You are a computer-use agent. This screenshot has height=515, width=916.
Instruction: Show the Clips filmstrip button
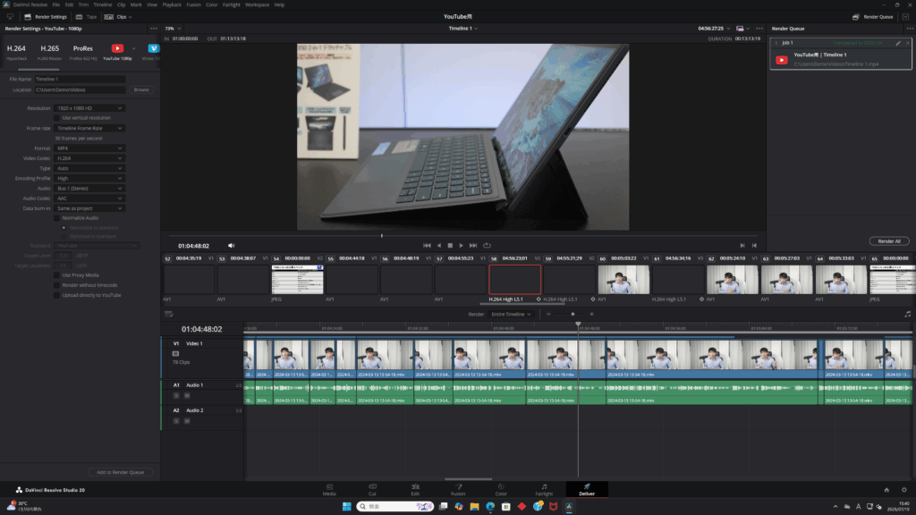click(117, 17)
